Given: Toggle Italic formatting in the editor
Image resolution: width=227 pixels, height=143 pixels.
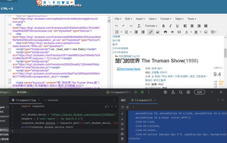Looking at the screenshot, I should tap(170, 26).
